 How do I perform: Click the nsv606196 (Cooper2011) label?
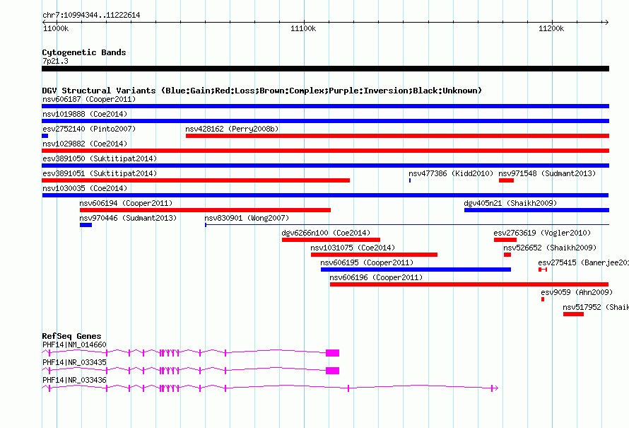(x=376, y=277)
